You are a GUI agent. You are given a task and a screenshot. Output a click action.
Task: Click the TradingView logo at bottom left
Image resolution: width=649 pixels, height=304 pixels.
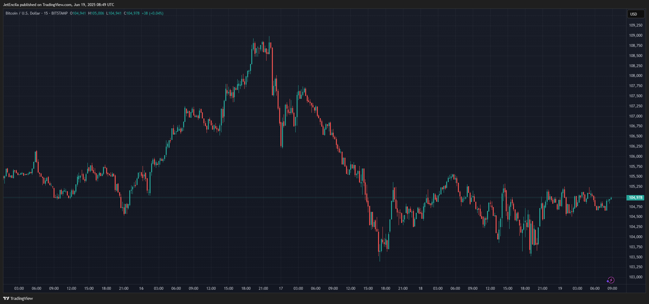(18, 298)
